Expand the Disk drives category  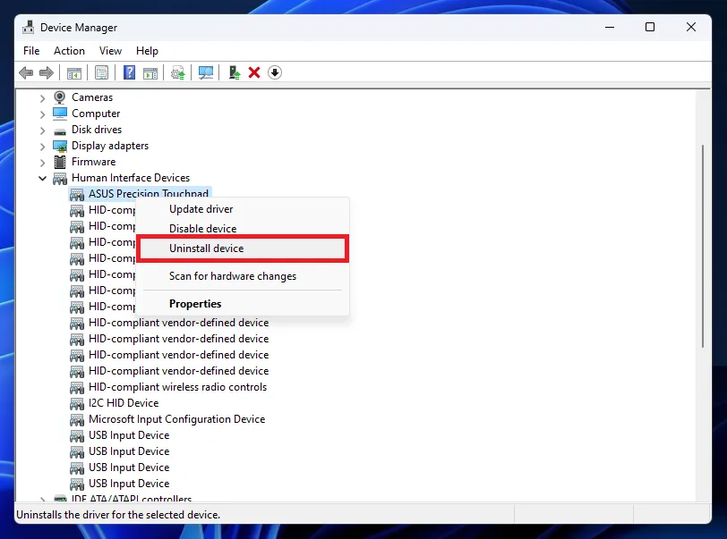tap(43, 131)
